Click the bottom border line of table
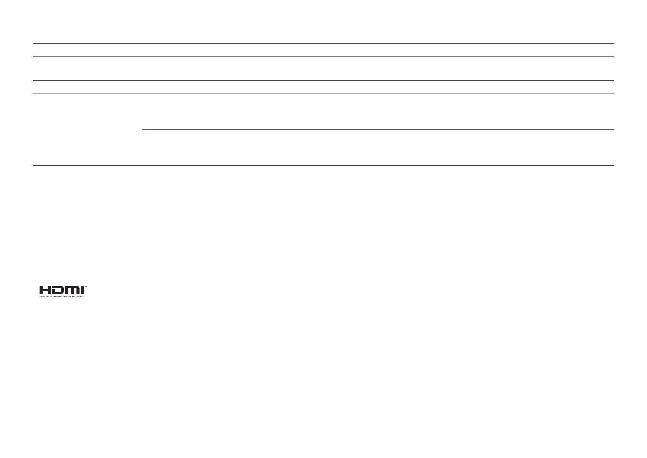This screenshot has width=647, height=458. pyautogui.click(x=323, y=166)
